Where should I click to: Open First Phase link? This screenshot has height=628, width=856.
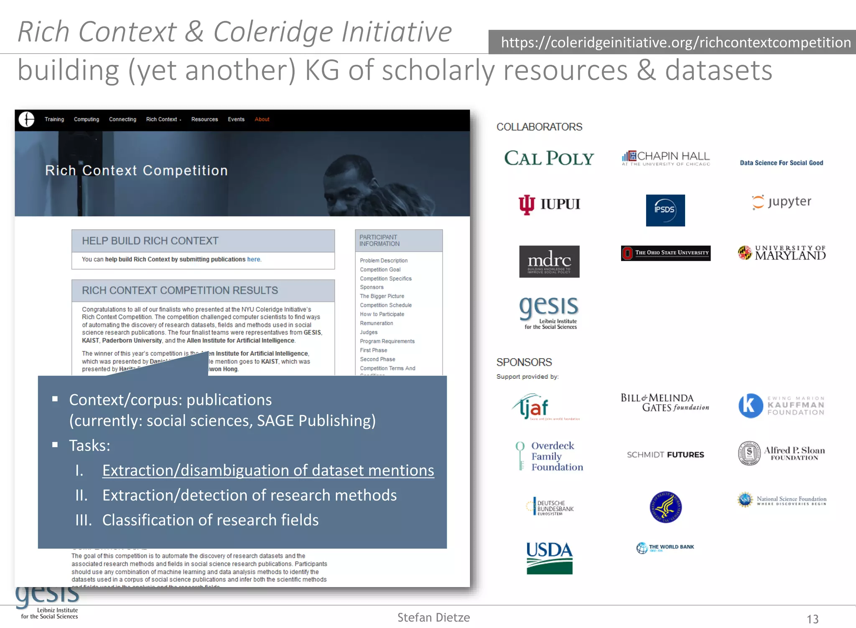tap(373, 350)
